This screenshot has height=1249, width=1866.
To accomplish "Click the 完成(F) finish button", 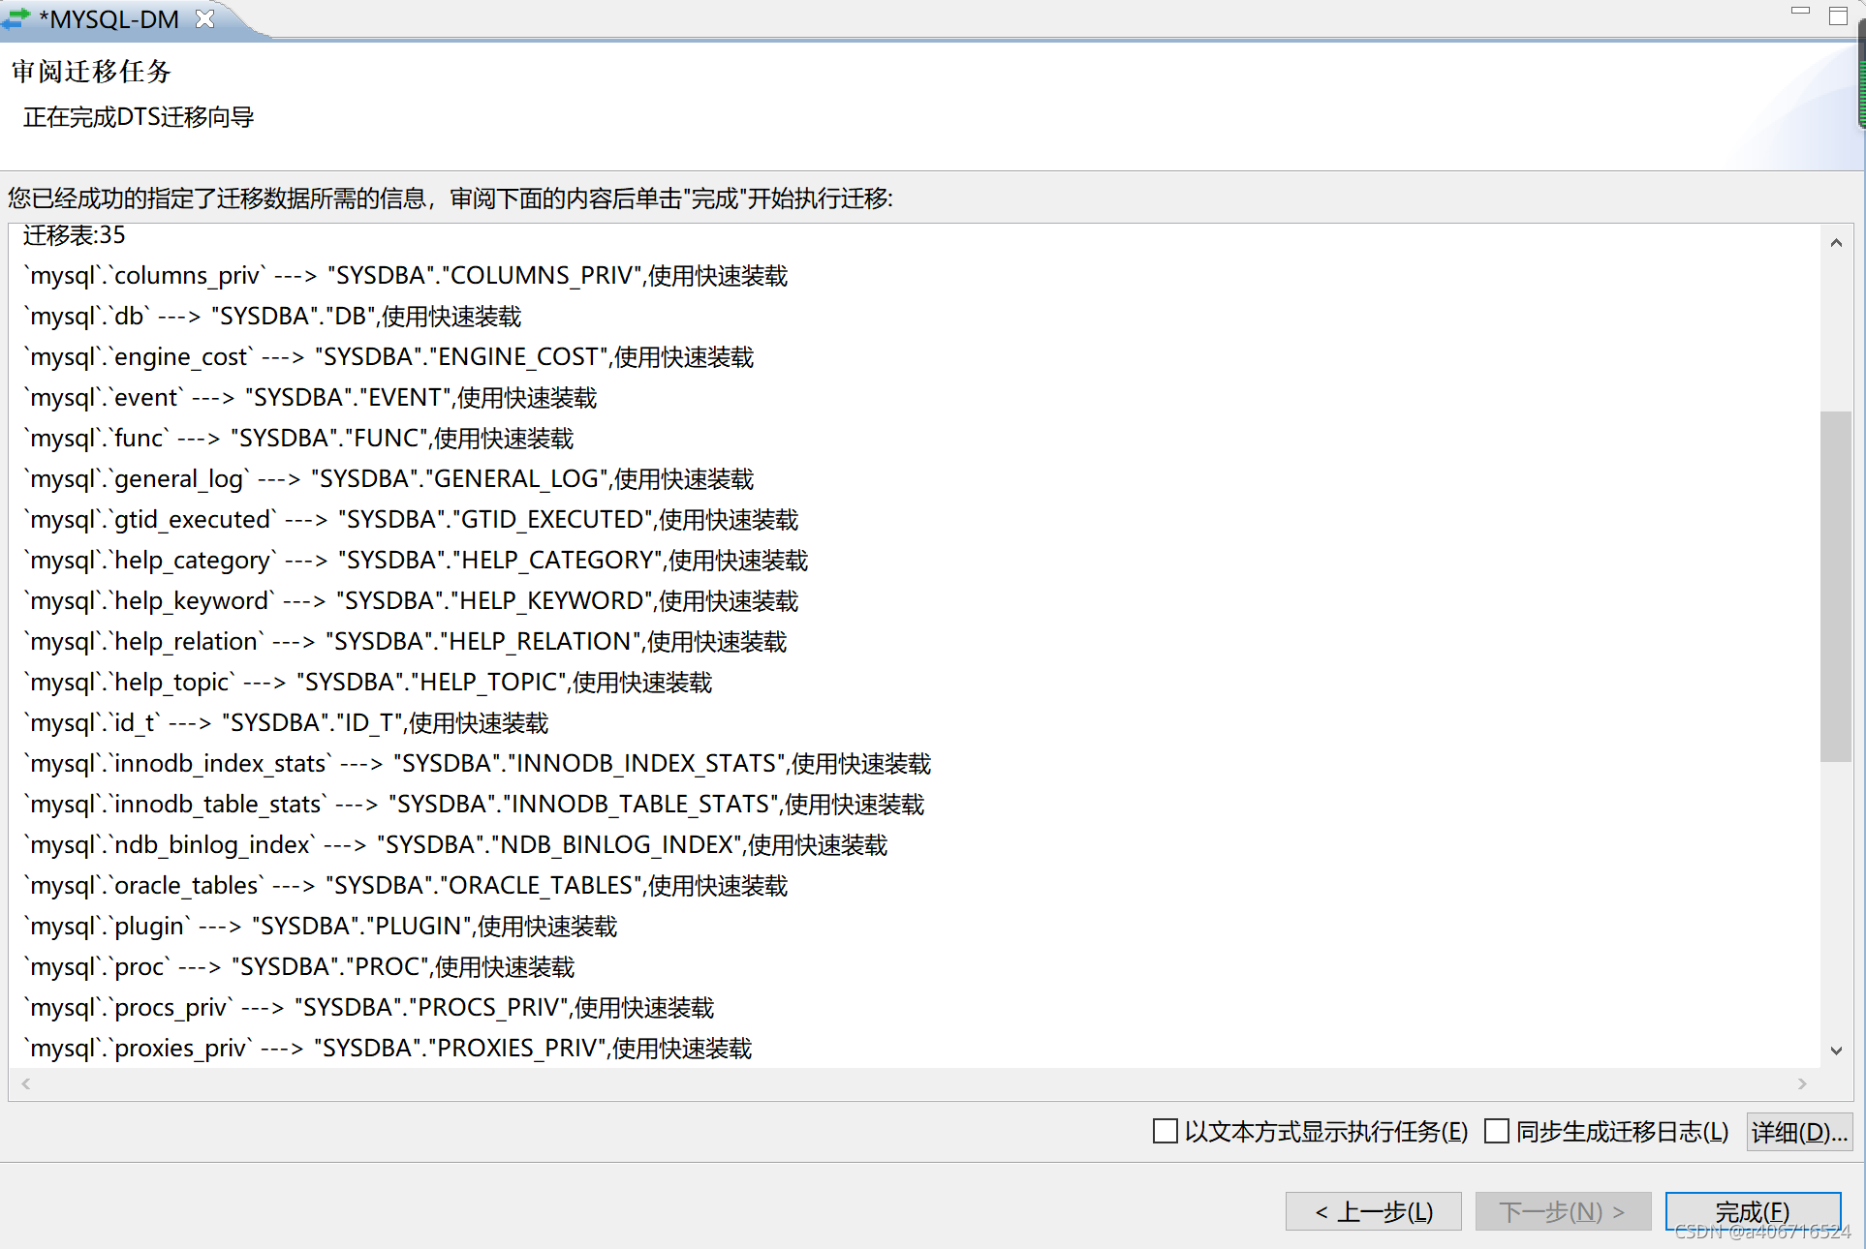I will pos(1753,1211).
